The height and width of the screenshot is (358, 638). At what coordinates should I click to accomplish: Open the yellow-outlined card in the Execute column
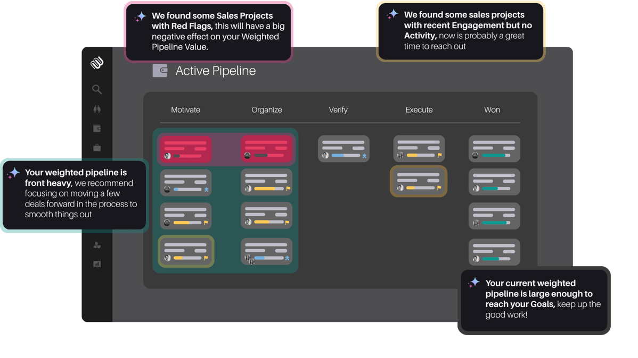419,181
